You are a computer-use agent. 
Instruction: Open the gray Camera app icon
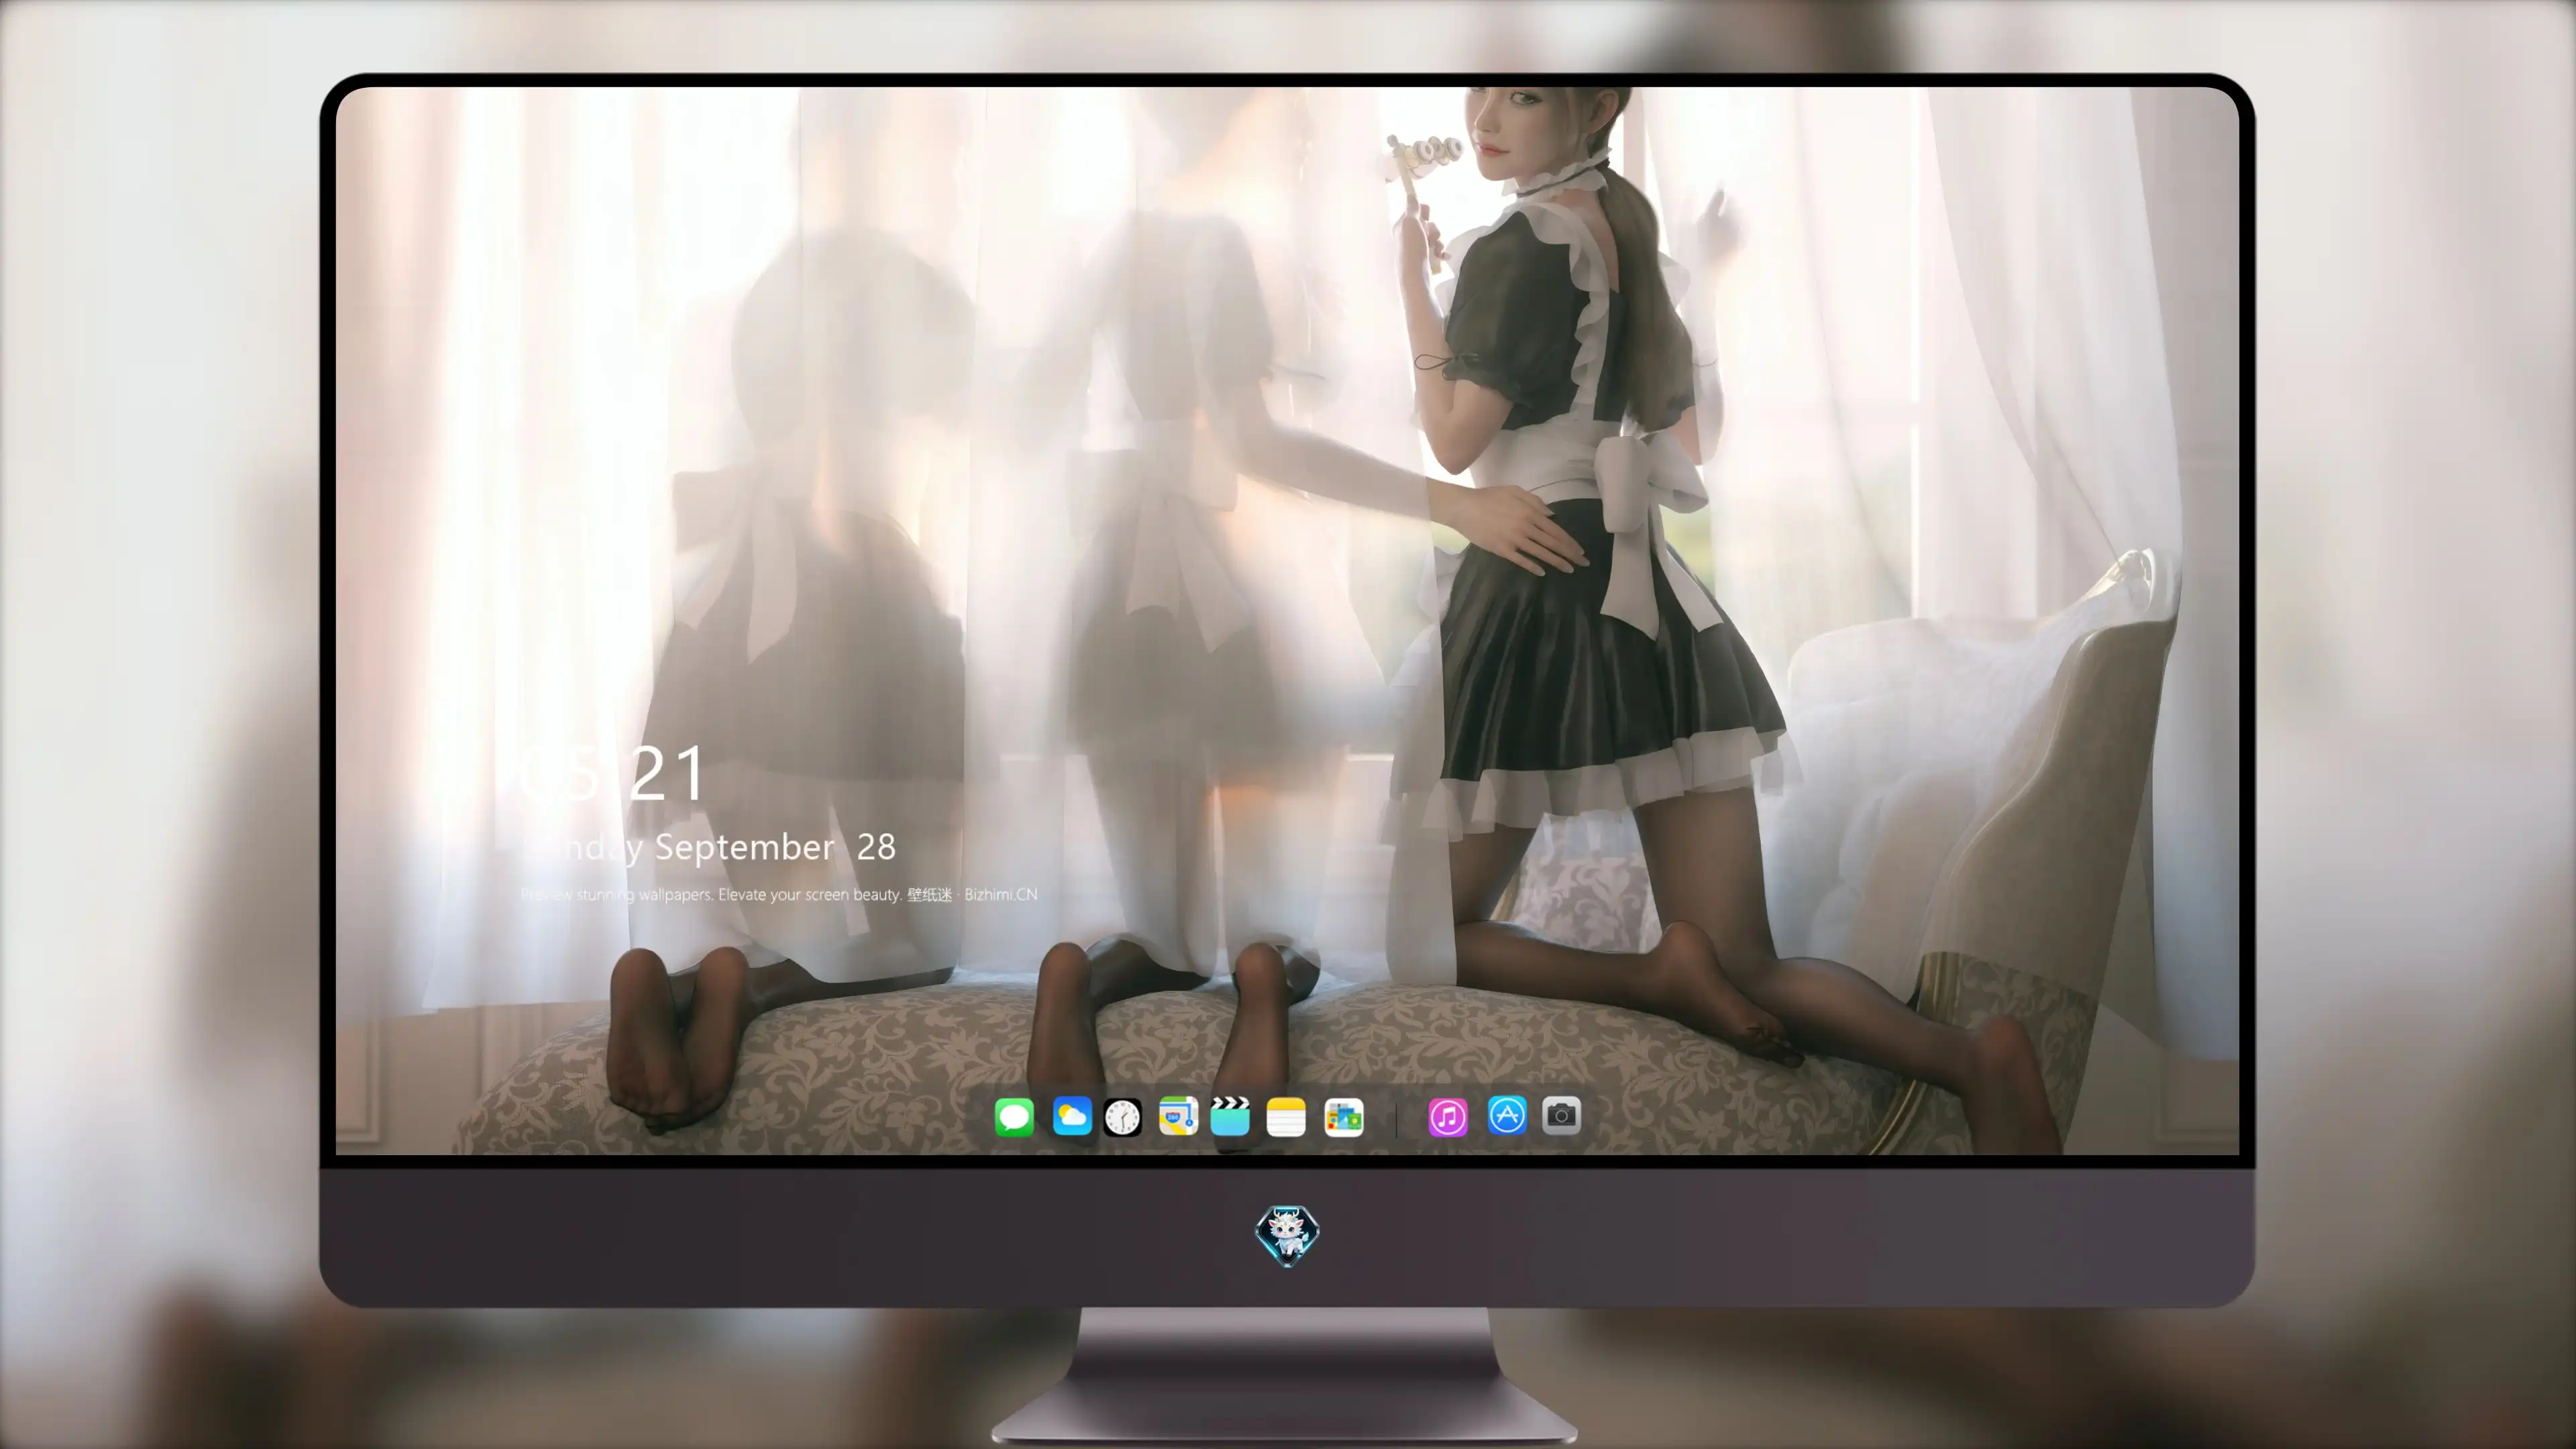click(1562, 1115)
